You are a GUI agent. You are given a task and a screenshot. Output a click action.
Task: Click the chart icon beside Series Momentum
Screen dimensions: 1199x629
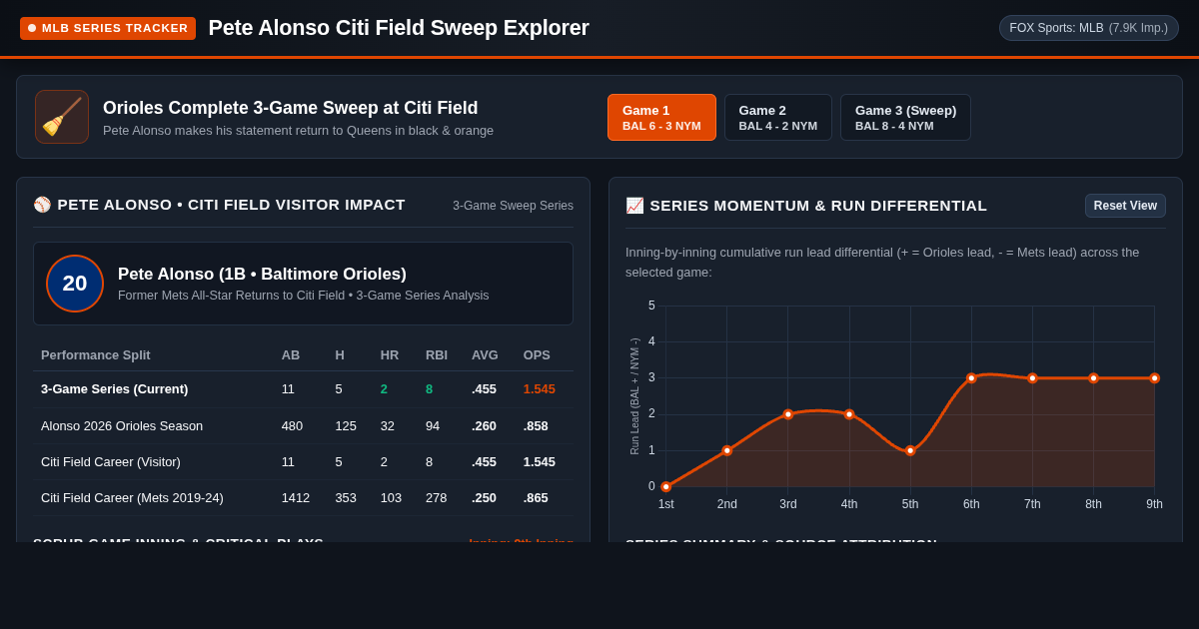click(634, 206)
